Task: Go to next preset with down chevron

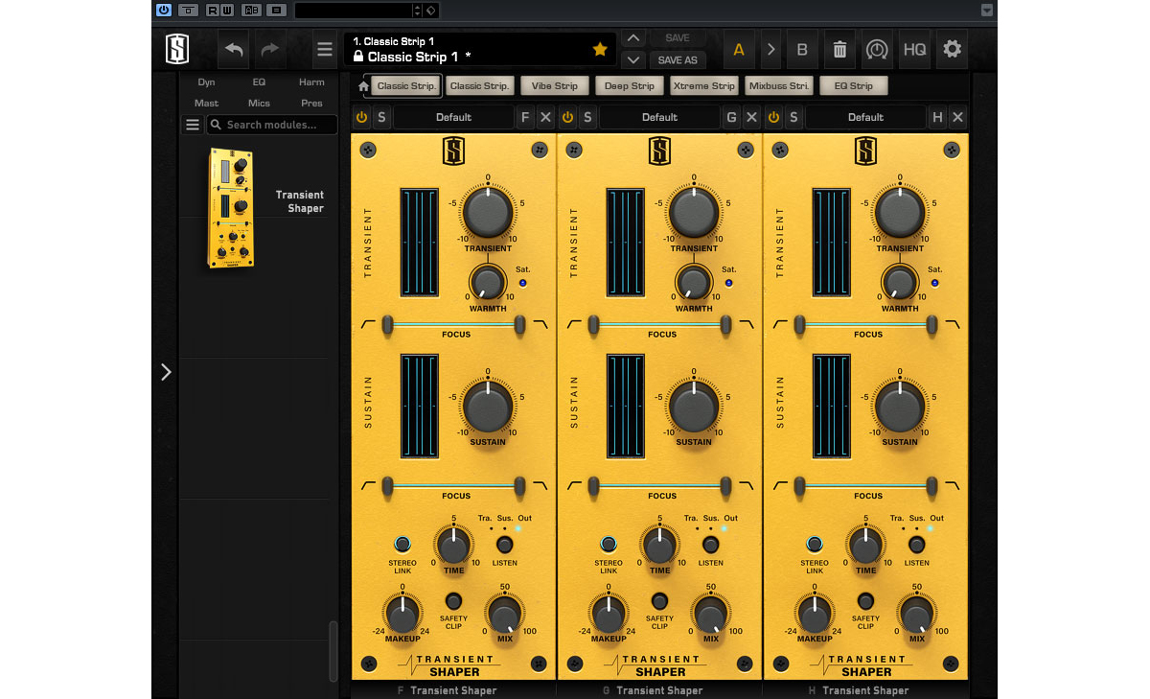Action: point(632,59)
